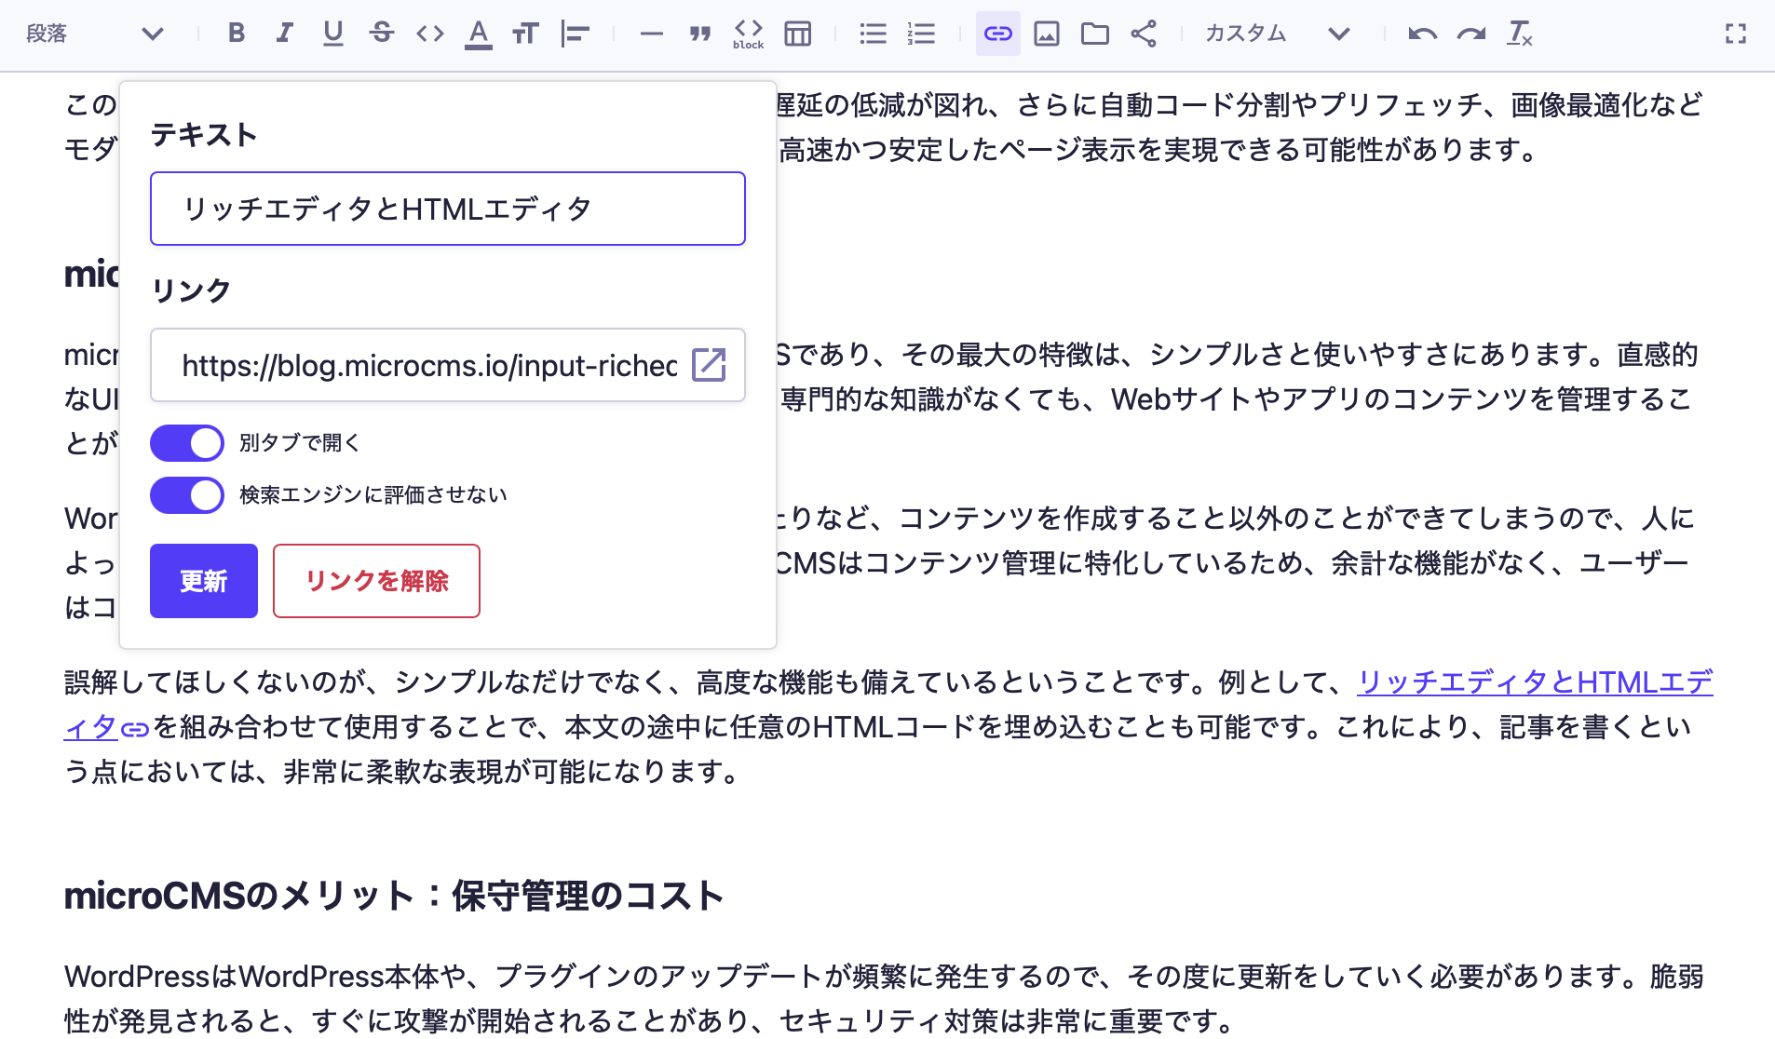
Task: Toggle the link icon in the toolbar
Action: click(x=997, y=34)
